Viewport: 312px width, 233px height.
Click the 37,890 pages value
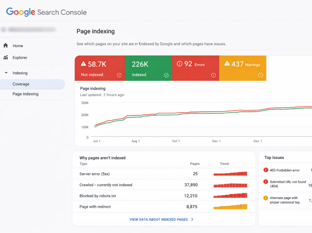(x=191, y=185)
